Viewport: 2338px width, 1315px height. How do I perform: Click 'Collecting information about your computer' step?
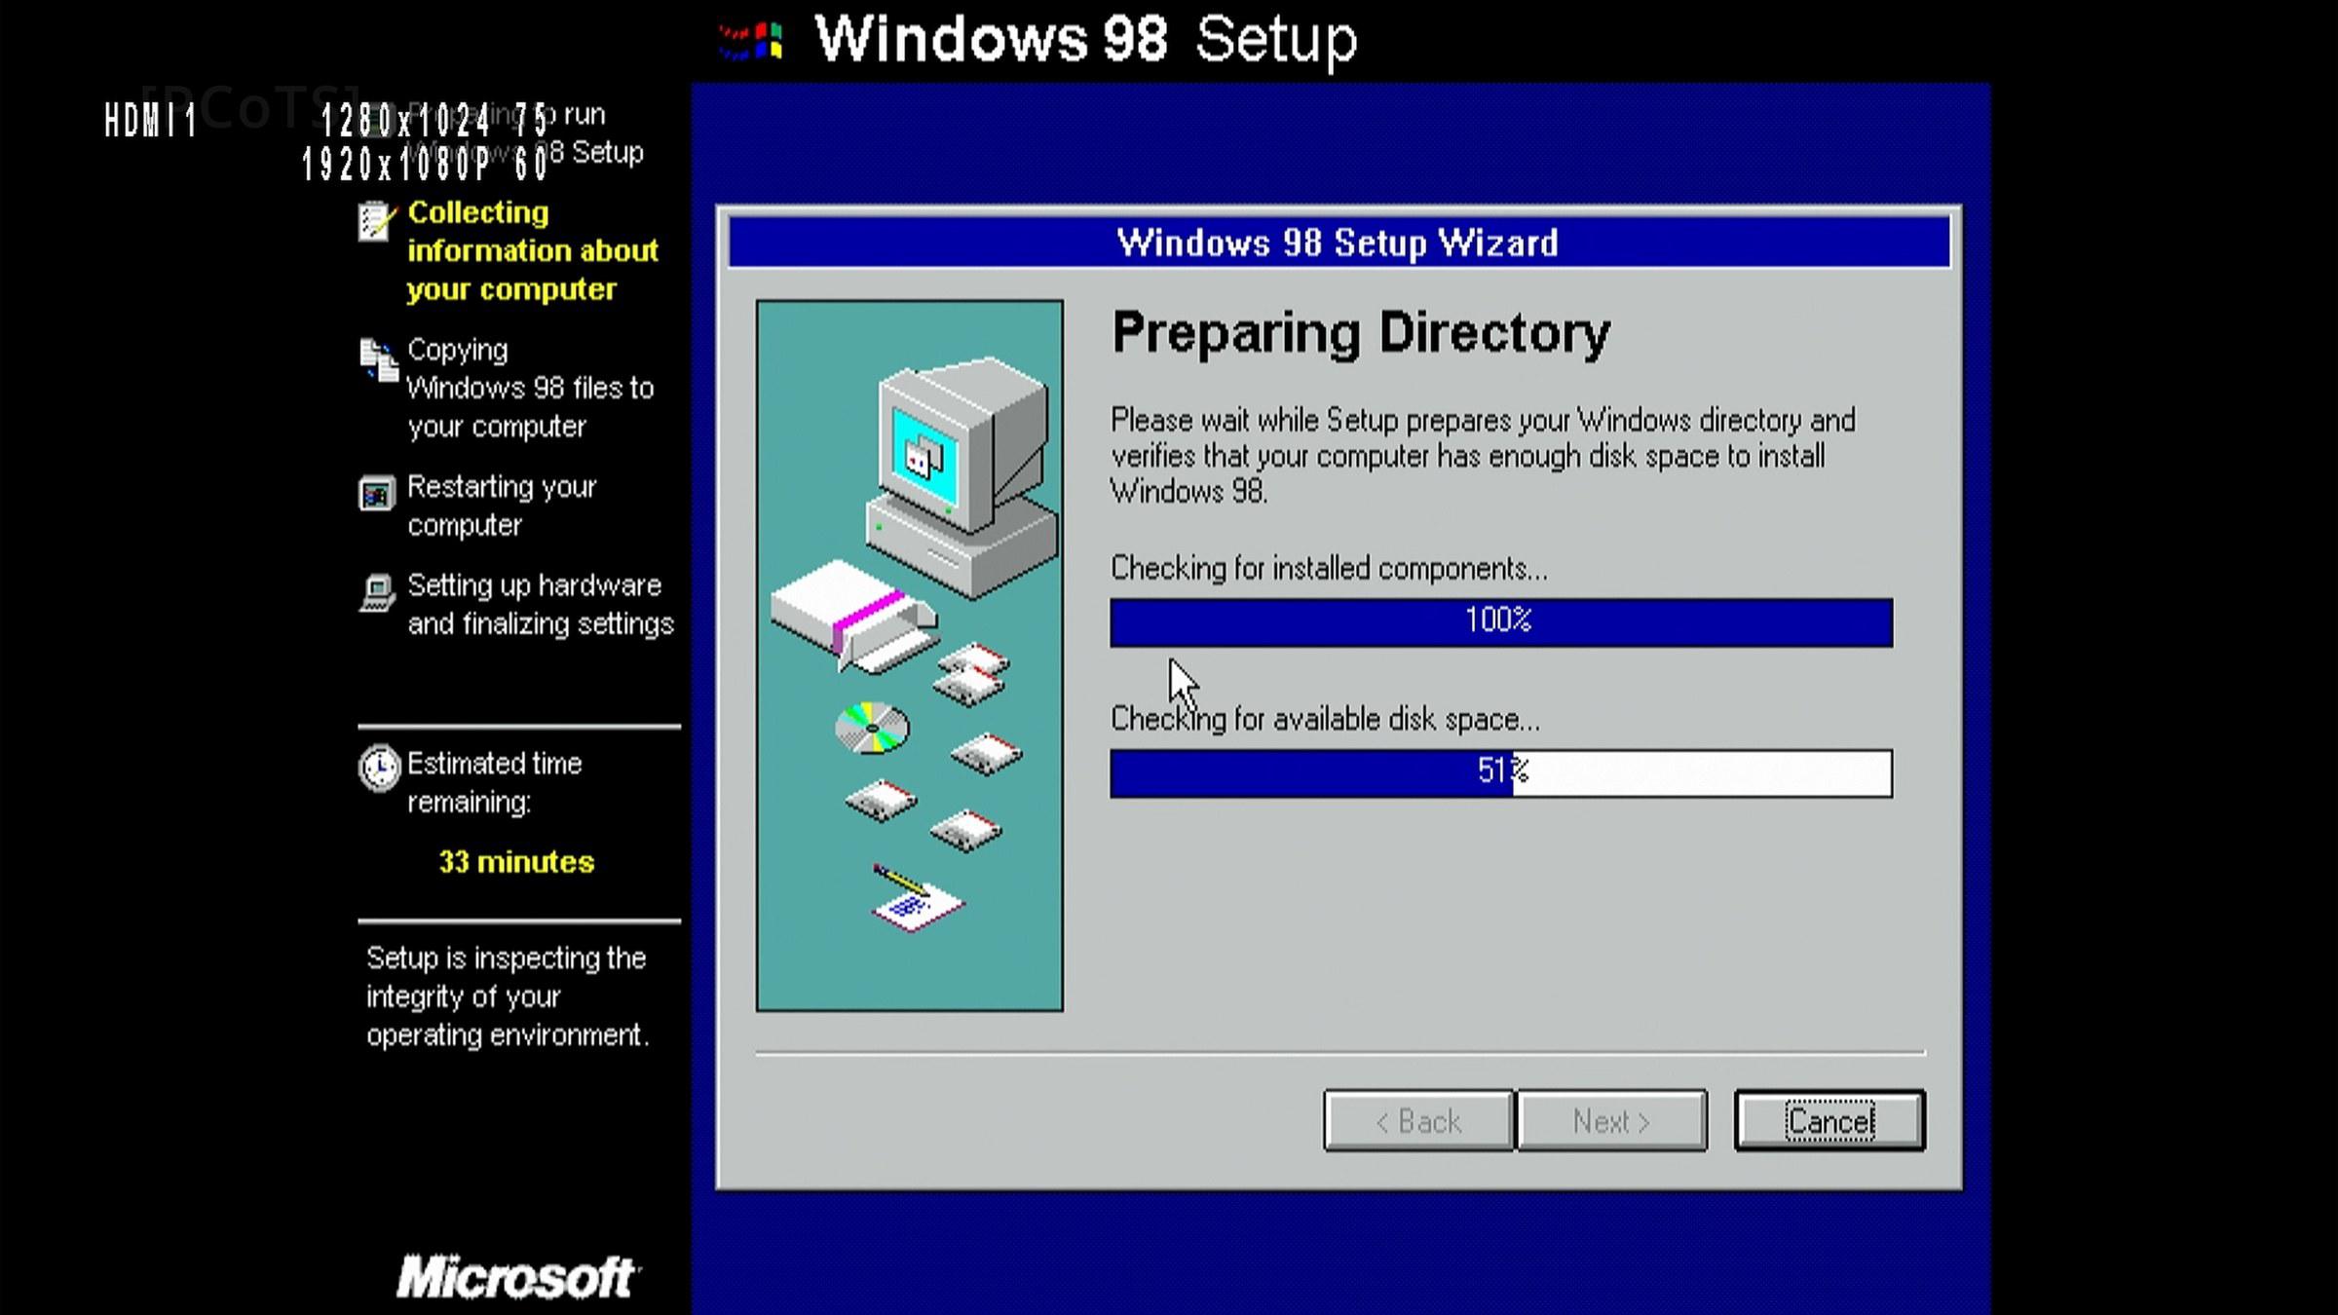pyautogui.click(x=533, y=250)
